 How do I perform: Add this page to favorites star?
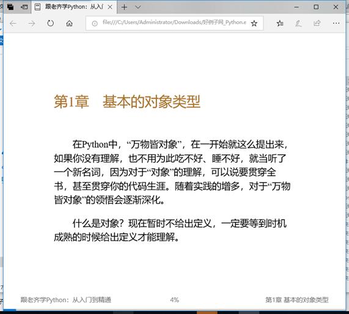tap(254, 23)
